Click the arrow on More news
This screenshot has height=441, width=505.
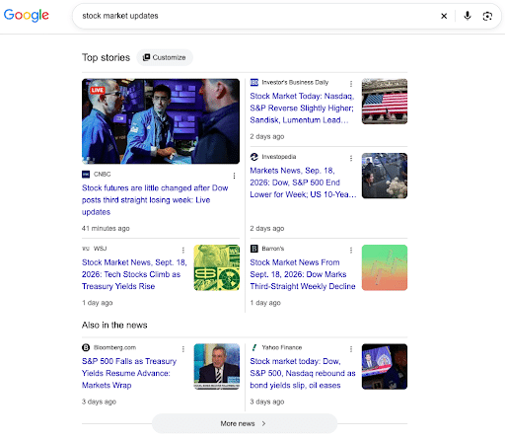tap(263, 423)
